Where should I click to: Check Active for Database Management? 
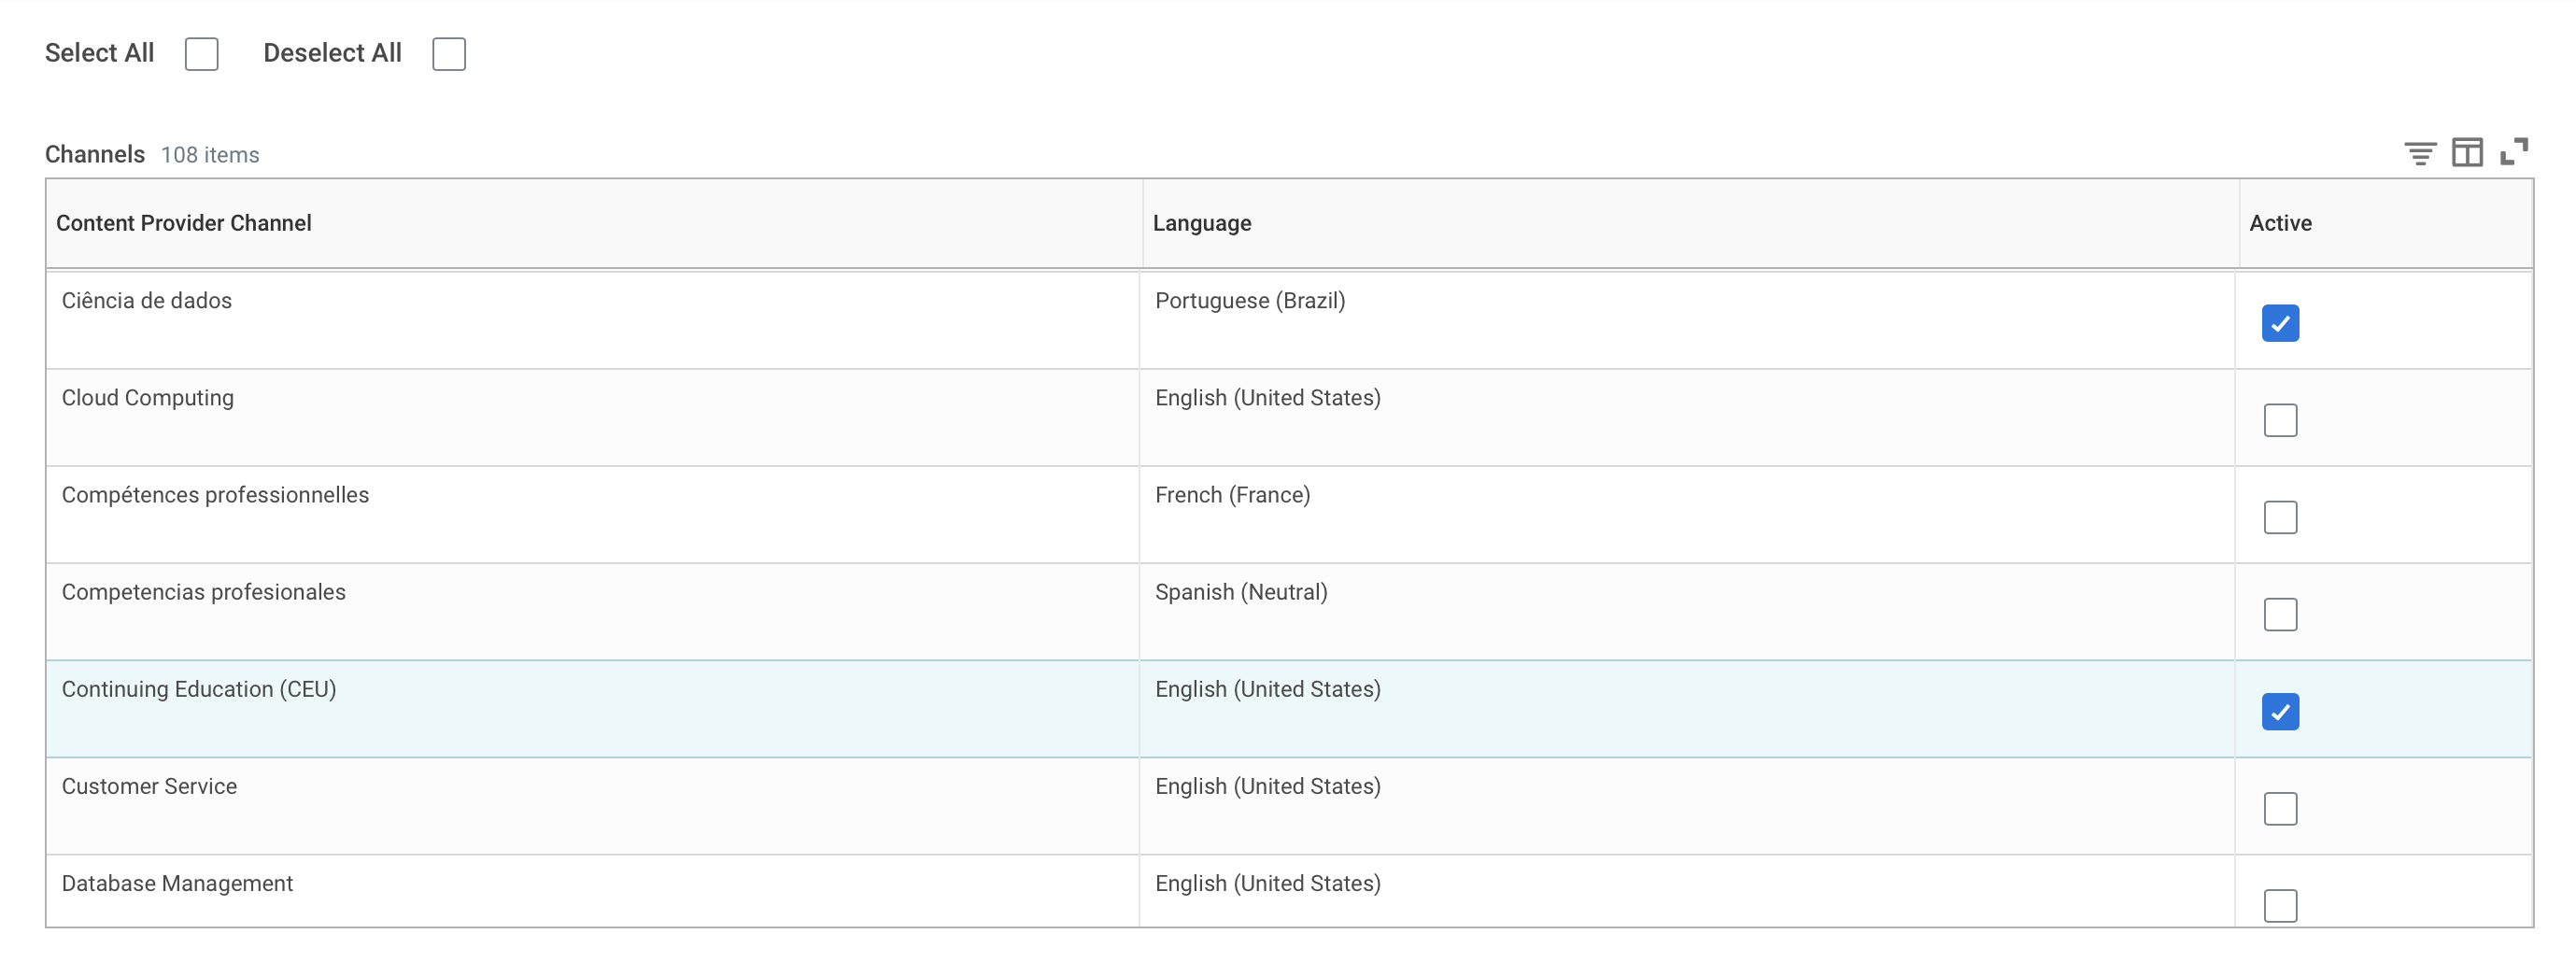point(2280,905)
